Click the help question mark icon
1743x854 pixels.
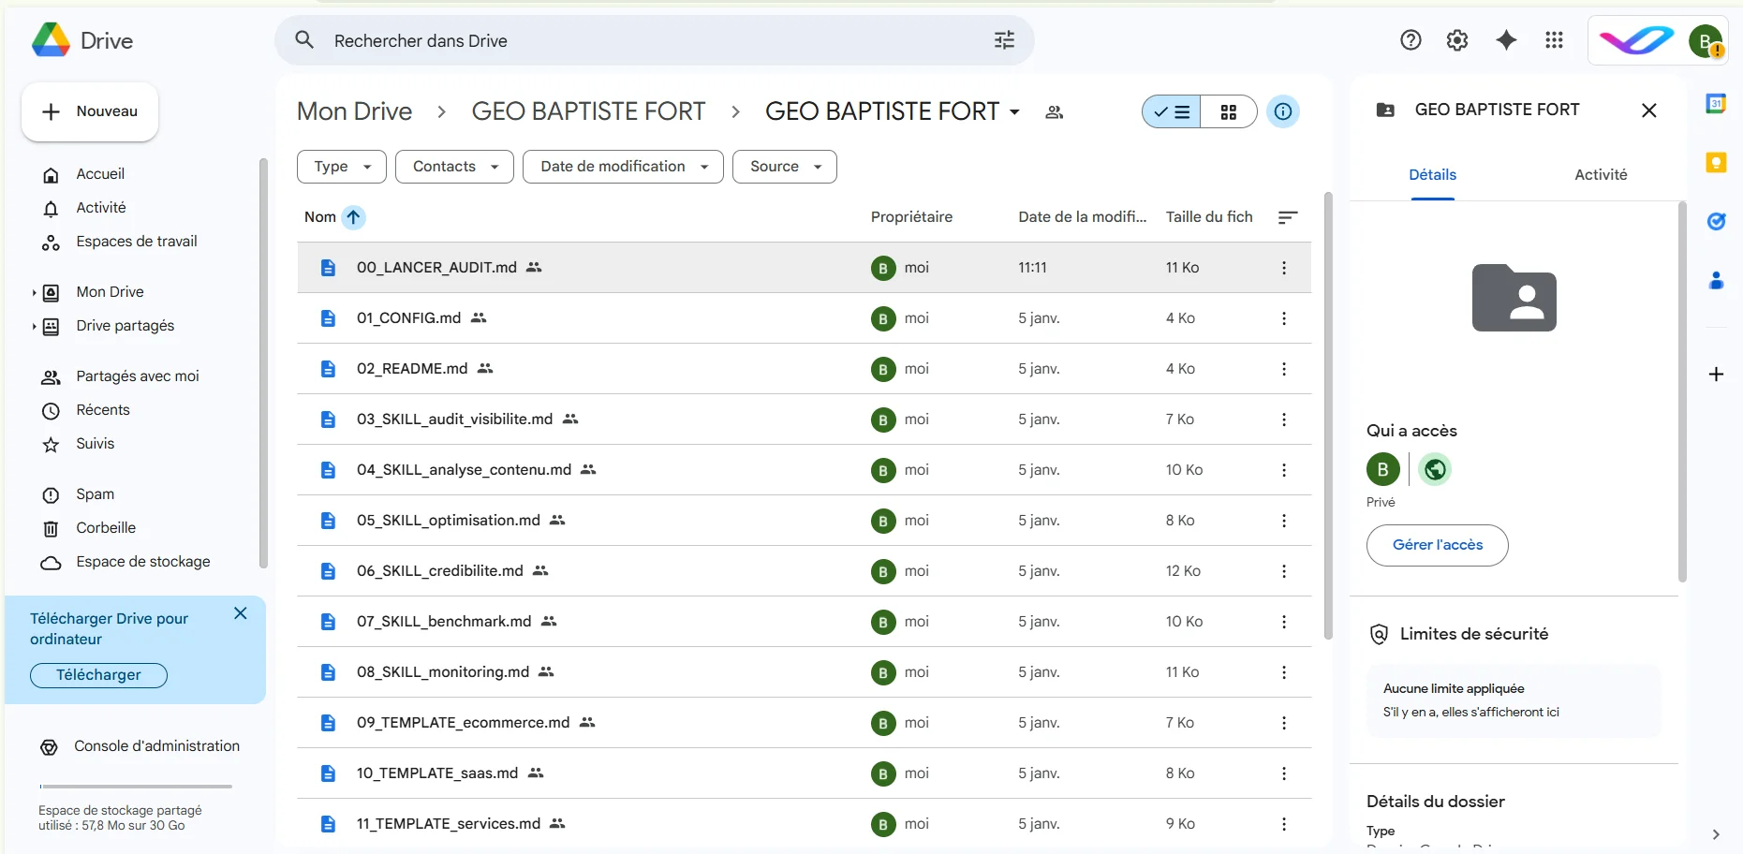[x=1410, y=40]
